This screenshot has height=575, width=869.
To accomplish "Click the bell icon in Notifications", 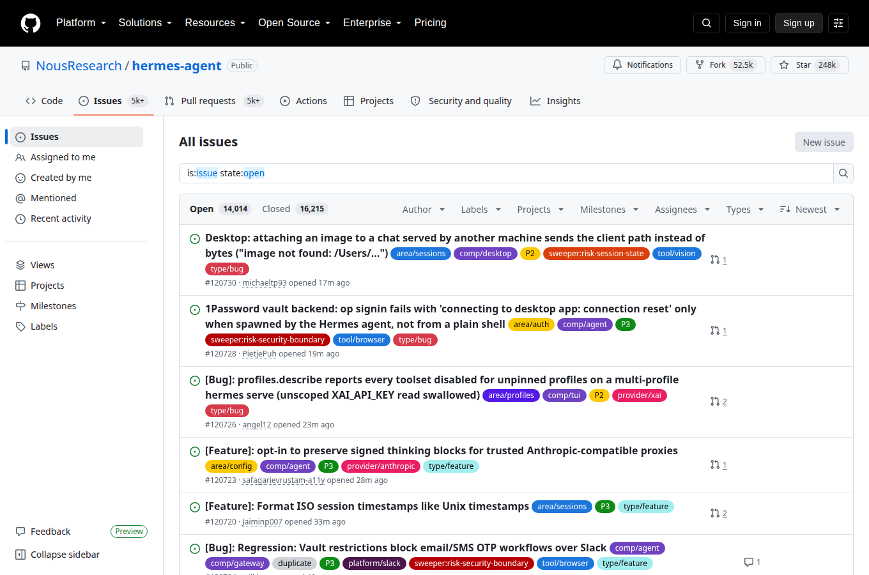I will tap(617, 65).
